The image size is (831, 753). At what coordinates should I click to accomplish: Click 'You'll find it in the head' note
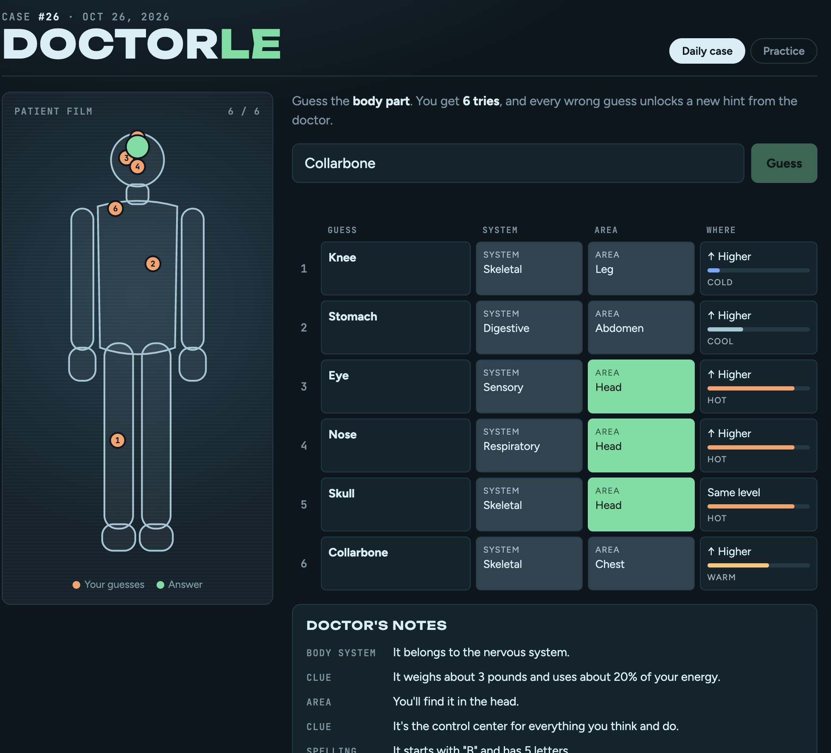[456, 702]
